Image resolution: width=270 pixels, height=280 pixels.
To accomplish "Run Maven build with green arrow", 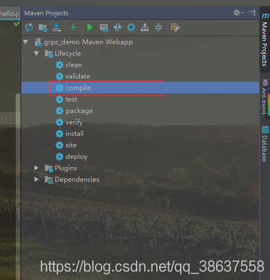I will click(90, 28).
